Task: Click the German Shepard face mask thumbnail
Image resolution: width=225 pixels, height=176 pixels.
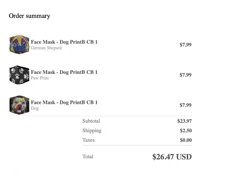Action: click(x=19, y=44)
